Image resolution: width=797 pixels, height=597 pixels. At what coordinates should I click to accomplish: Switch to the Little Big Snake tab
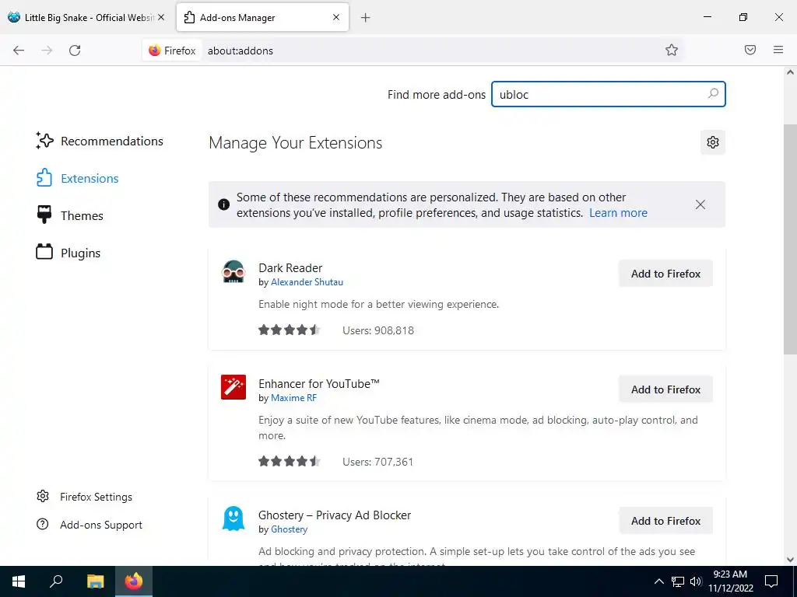(x=86, y=17)
